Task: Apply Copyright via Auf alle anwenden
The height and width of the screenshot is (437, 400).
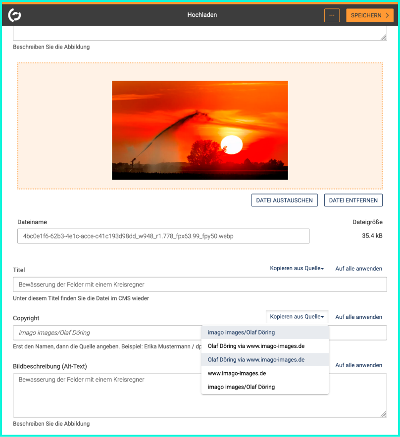Action: pyautogui.click(x=358, y=317)
